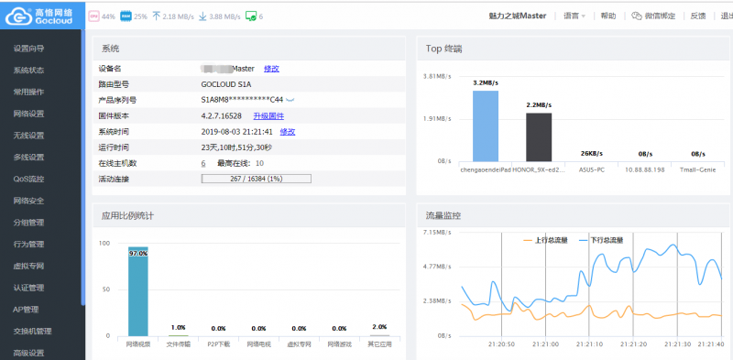Click 帮助 in the top bar

tap(608, 16)
